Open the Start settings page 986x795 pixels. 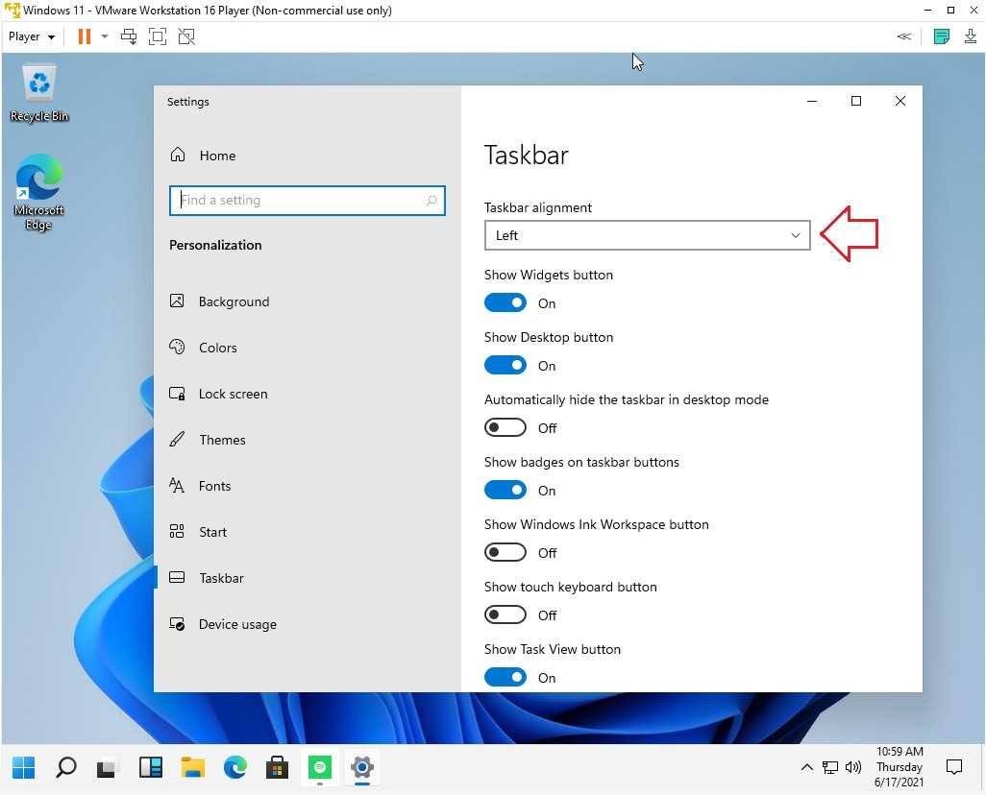198,532
